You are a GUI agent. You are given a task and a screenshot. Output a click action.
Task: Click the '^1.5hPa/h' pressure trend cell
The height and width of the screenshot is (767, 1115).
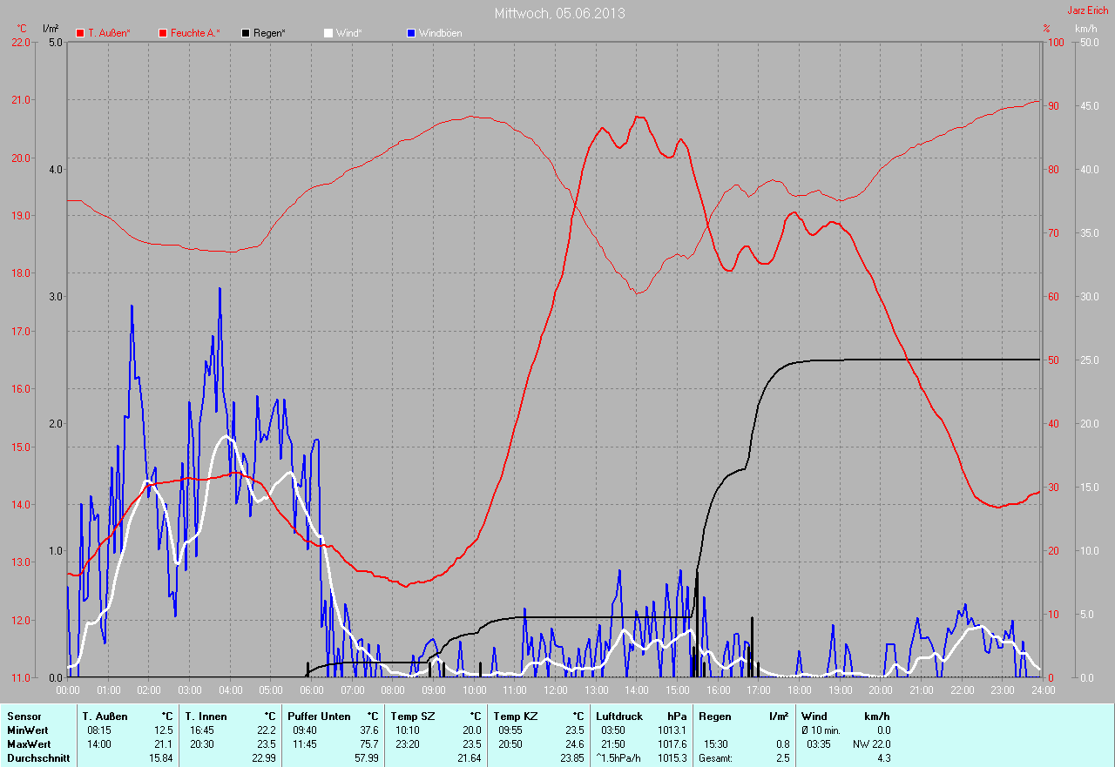619,758
